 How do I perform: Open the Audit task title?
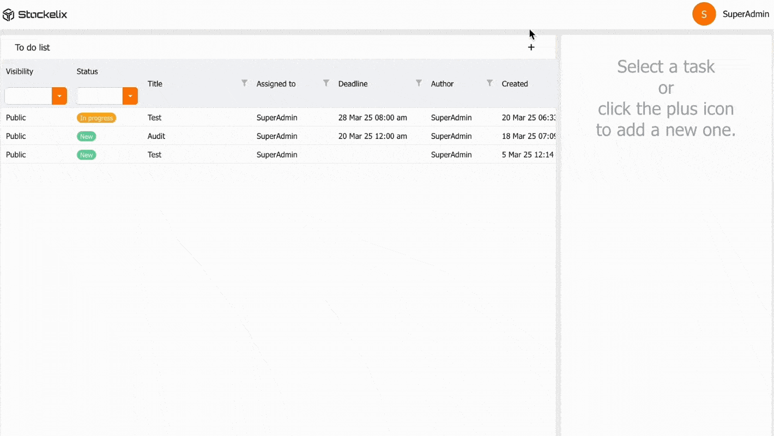click(x=156, y=136)
